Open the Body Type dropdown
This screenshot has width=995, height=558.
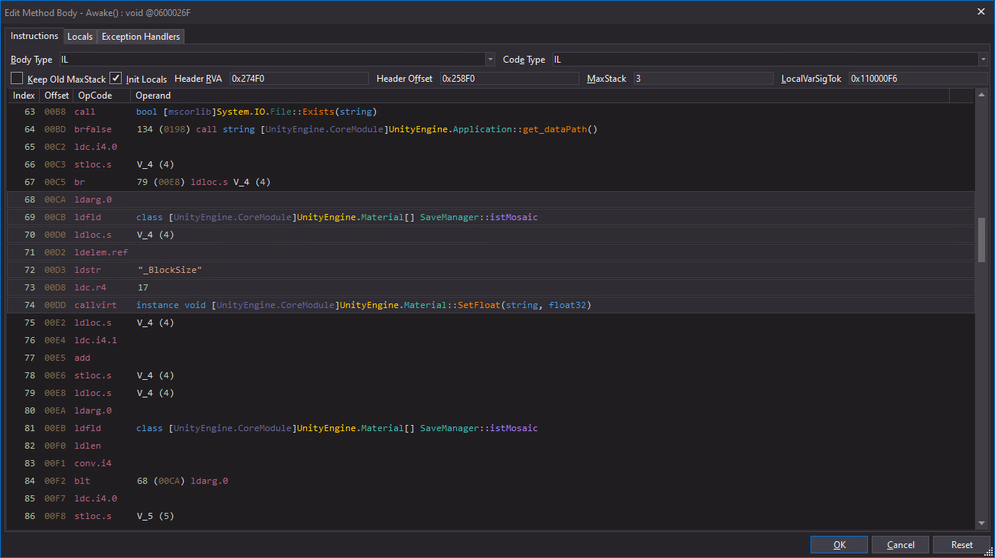(490, 60)
